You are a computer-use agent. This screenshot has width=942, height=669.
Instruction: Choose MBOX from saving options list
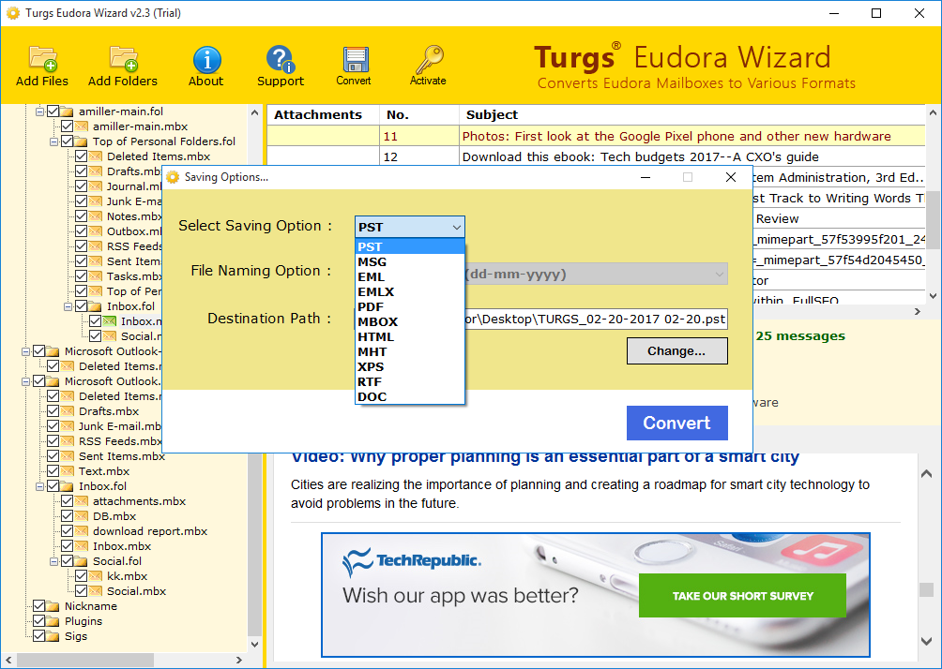click(x=410, y=321)
